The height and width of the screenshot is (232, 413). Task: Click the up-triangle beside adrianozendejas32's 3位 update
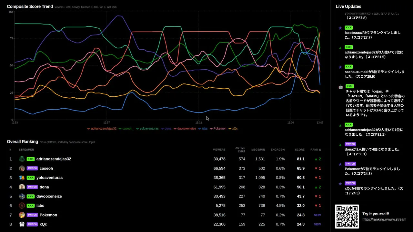tap(340, 48)
